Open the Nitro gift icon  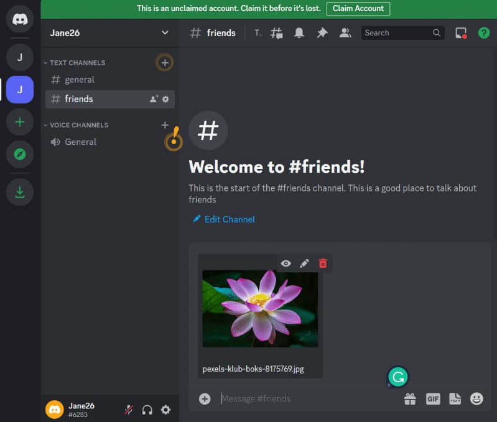click(x=410, y=399)
